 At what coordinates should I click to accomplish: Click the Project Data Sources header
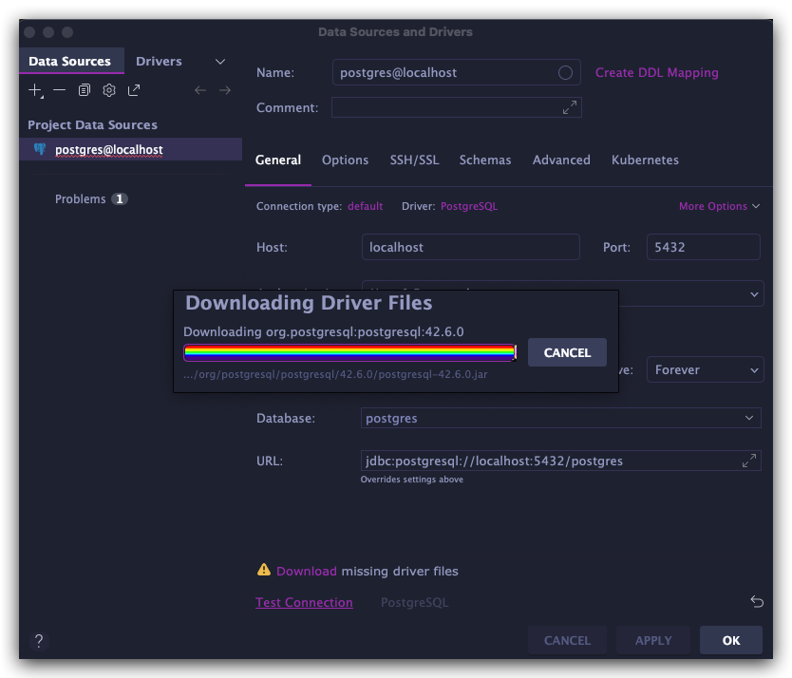[x=92, y=124]
